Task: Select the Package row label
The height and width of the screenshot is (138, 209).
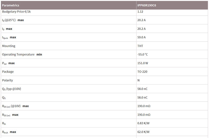Action: pos(8,72)
